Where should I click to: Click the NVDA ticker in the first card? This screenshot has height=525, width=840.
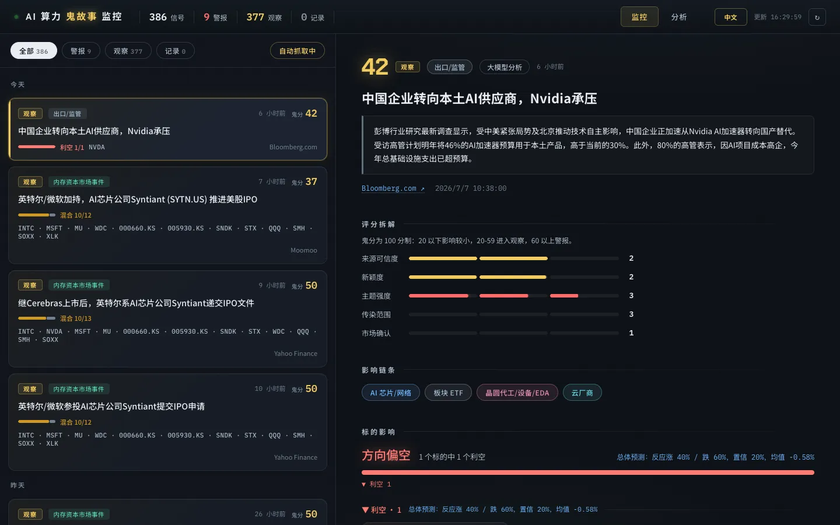[x=97, y=147]
